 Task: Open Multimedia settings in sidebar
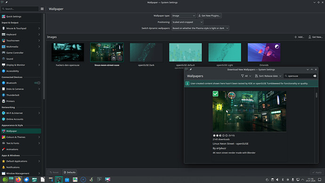point(21,47)
